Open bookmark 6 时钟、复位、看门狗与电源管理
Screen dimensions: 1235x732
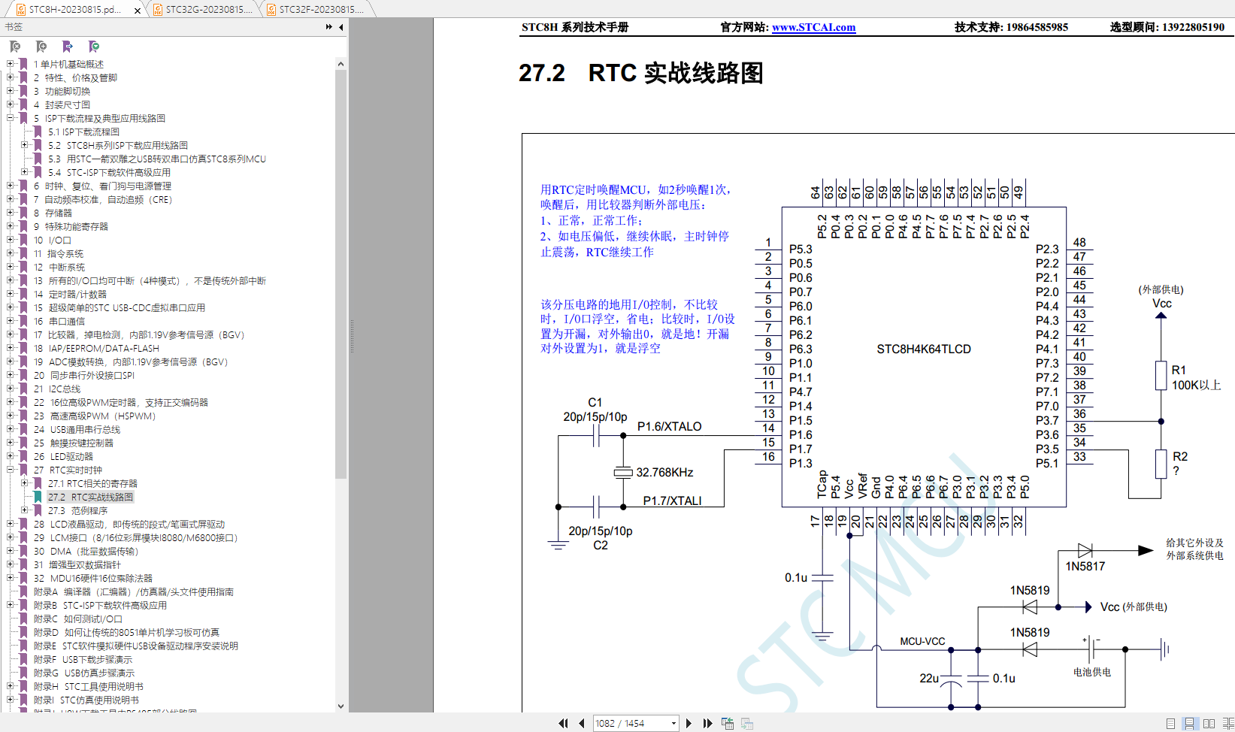[x=102, y=186]
